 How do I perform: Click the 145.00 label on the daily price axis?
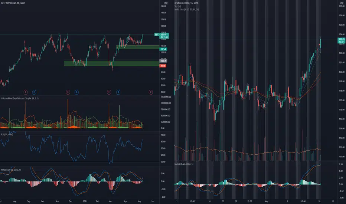pyautogui.click(x=163, y=6)
